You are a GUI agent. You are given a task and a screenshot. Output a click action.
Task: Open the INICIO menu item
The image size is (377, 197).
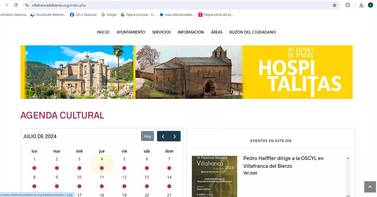click(x=103, y=32)
